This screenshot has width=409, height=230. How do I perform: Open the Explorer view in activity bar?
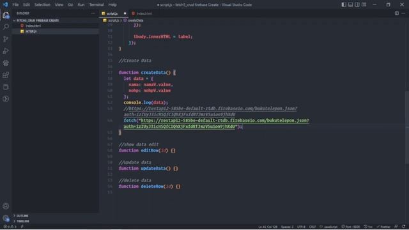click(6, 15)
